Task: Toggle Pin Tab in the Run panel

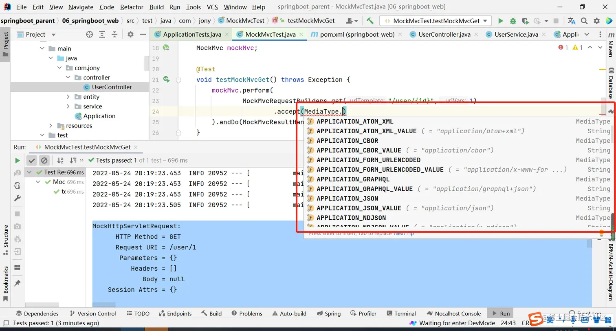Action: tap(18, 282)
